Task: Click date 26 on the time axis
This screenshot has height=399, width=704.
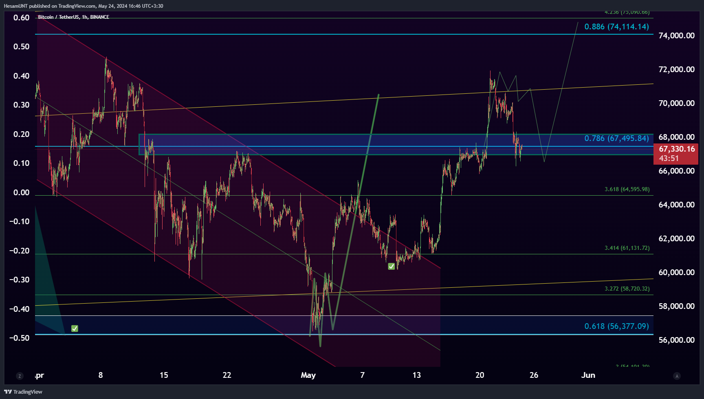Action: pyautogui.click(x=534, y=375)
